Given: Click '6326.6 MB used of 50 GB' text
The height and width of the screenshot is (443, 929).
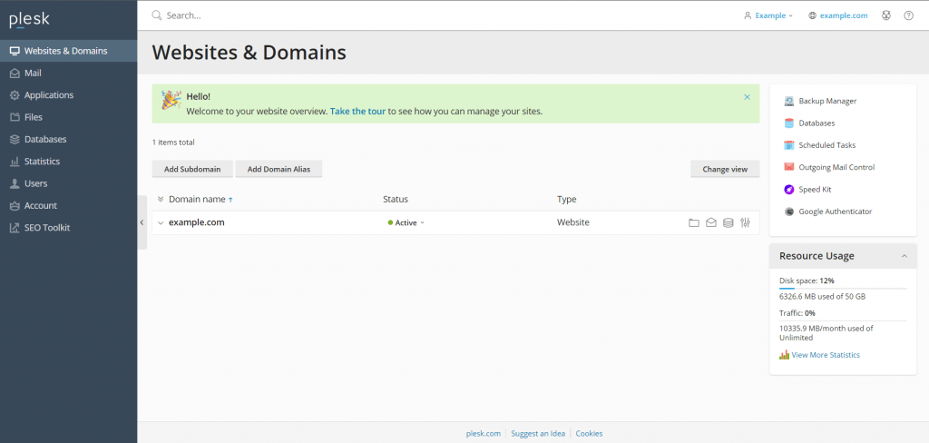Looking at the screenshot, I should pyautogui.click(x=822, y=297).
